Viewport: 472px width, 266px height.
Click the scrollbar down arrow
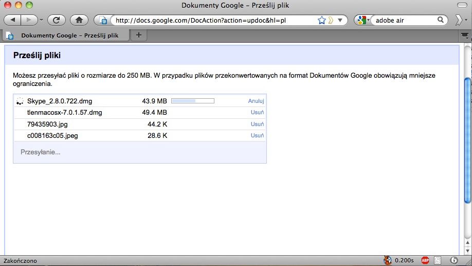coord(467,251)
